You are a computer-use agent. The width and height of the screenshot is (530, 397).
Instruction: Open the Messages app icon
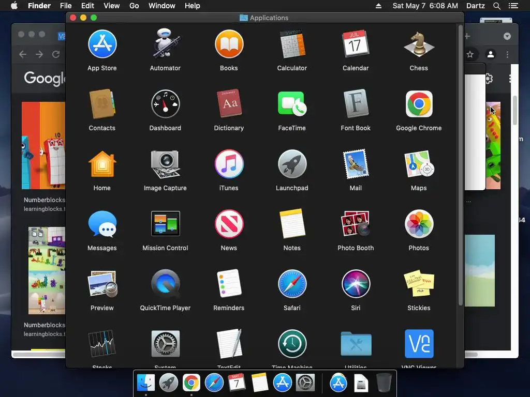coord(102,223)
